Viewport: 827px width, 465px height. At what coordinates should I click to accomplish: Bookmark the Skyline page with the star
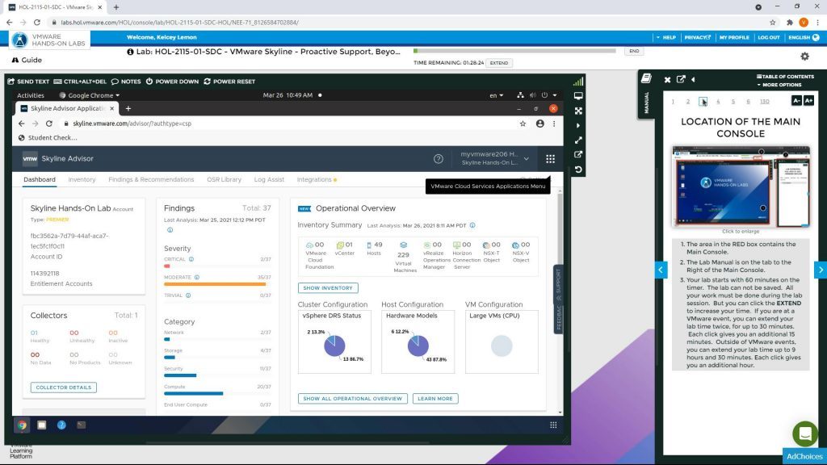point(523,124)
